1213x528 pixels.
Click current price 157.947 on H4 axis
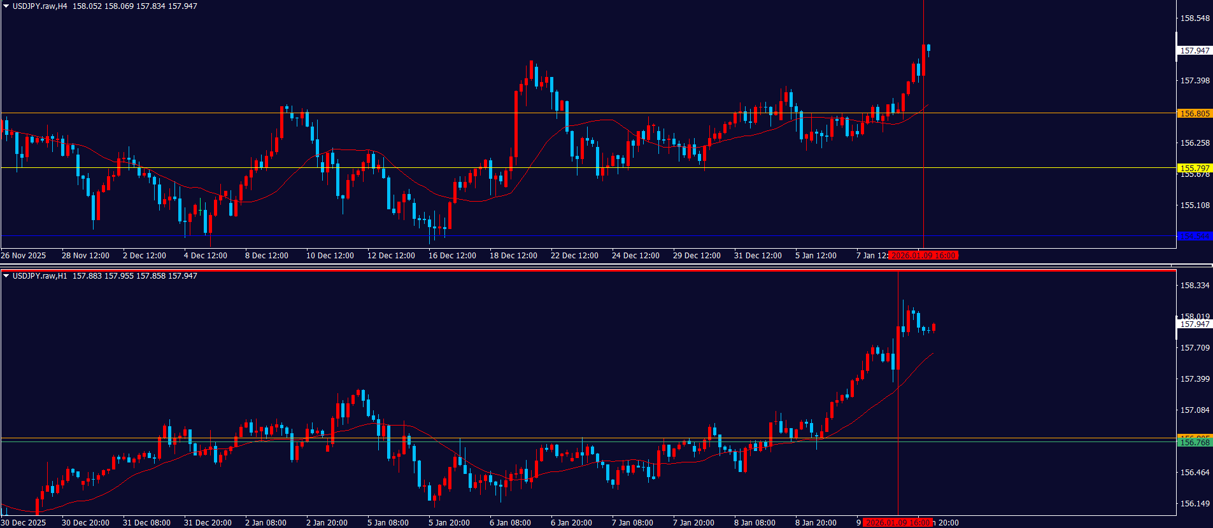click(1195, 51)
